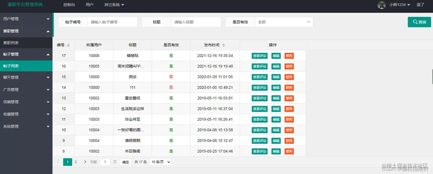Edit post 12 生活就该这样

pos(276,109)
